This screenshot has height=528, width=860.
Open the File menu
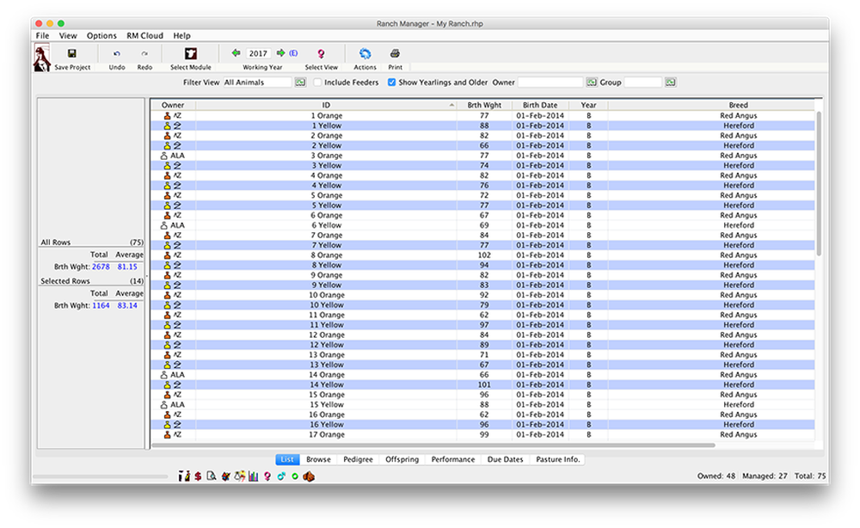point(42,35)
